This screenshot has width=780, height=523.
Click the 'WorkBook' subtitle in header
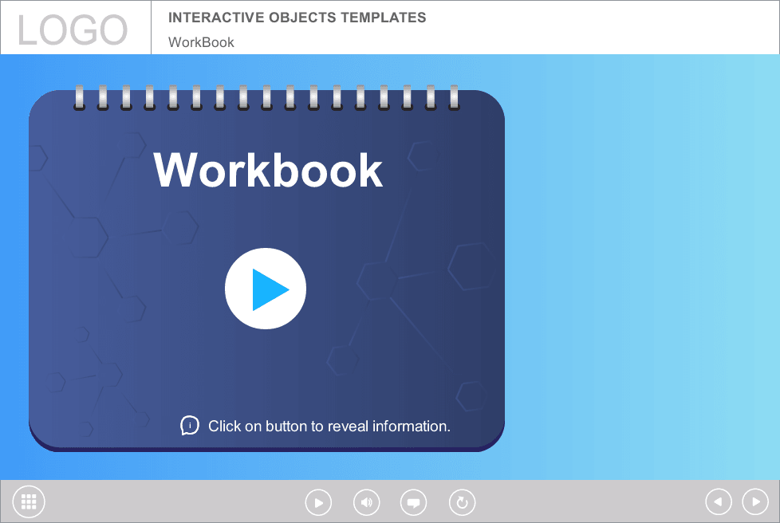(201, 42)
